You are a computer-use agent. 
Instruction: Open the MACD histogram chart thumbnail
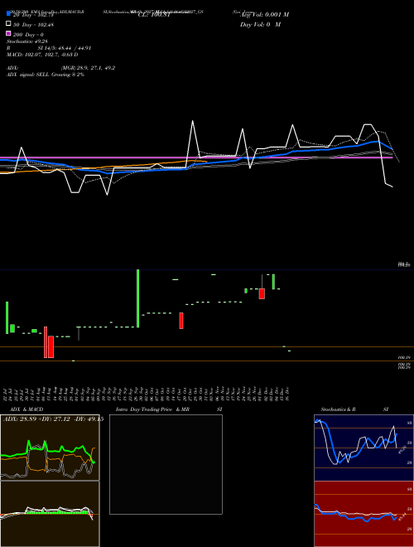(50, 514)
